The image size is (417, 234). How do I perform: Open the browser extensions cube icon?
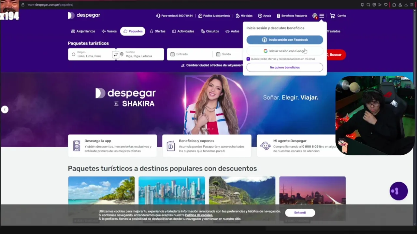click(394, 5)
